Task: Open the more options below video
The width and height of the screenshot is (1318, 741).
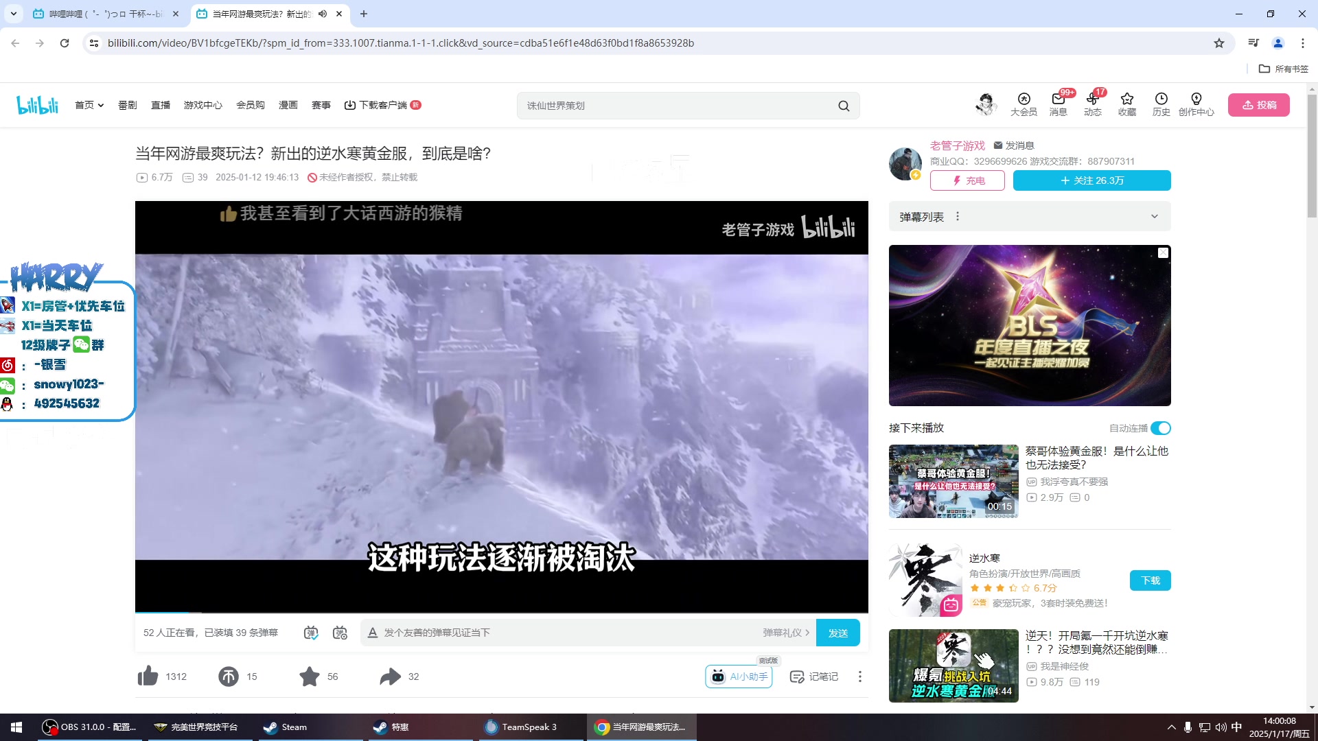Action: click(860, 677)
